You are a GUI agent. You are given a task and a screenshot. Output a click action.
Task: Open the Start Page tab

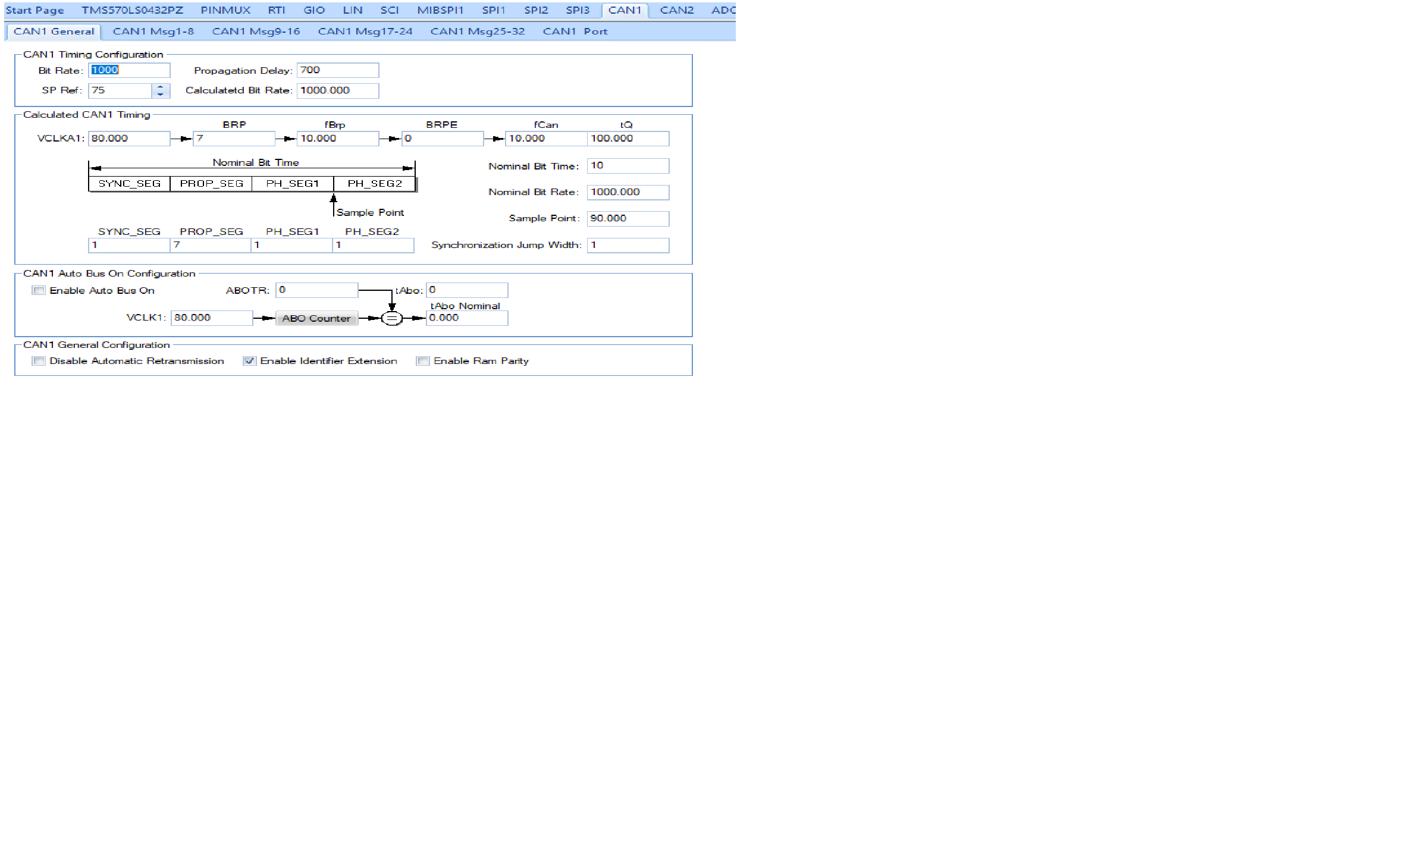(x=34, y=10)
